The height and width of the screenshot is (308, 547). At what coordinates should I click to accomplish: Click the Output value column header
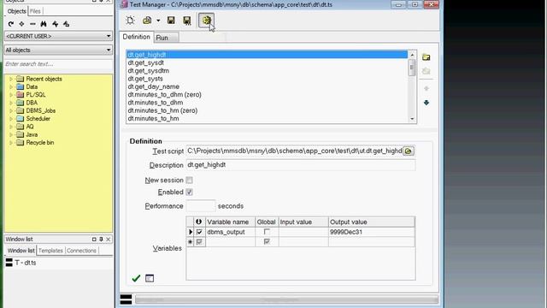tap(371, 222)
